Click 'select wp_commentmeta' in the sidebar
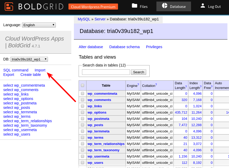 pos(24,85)
